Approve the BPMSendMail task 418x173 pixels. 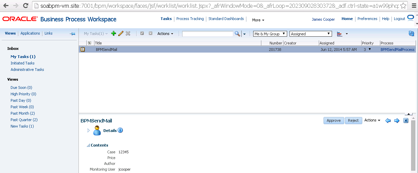pos(334,120)
